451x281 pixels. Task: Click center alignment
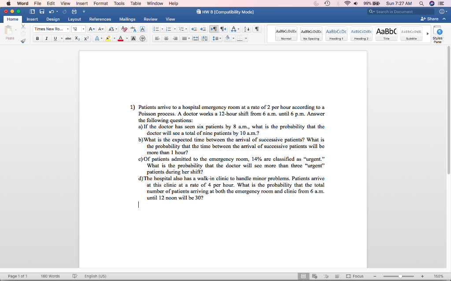(166, 39)
